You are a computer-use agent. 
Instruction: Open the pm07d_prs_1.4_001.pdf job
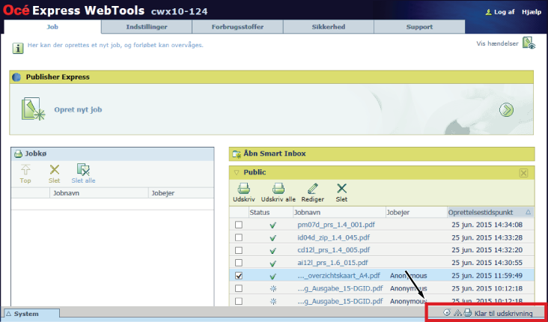pyautogui.click(x=336, y=225)
